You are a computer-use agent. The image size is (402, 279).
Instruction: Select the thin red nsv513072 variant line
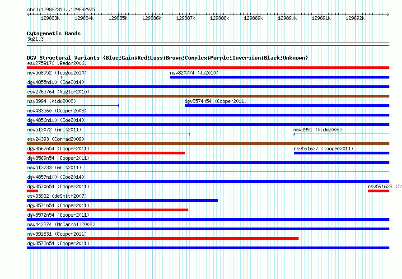click(108, 134)
